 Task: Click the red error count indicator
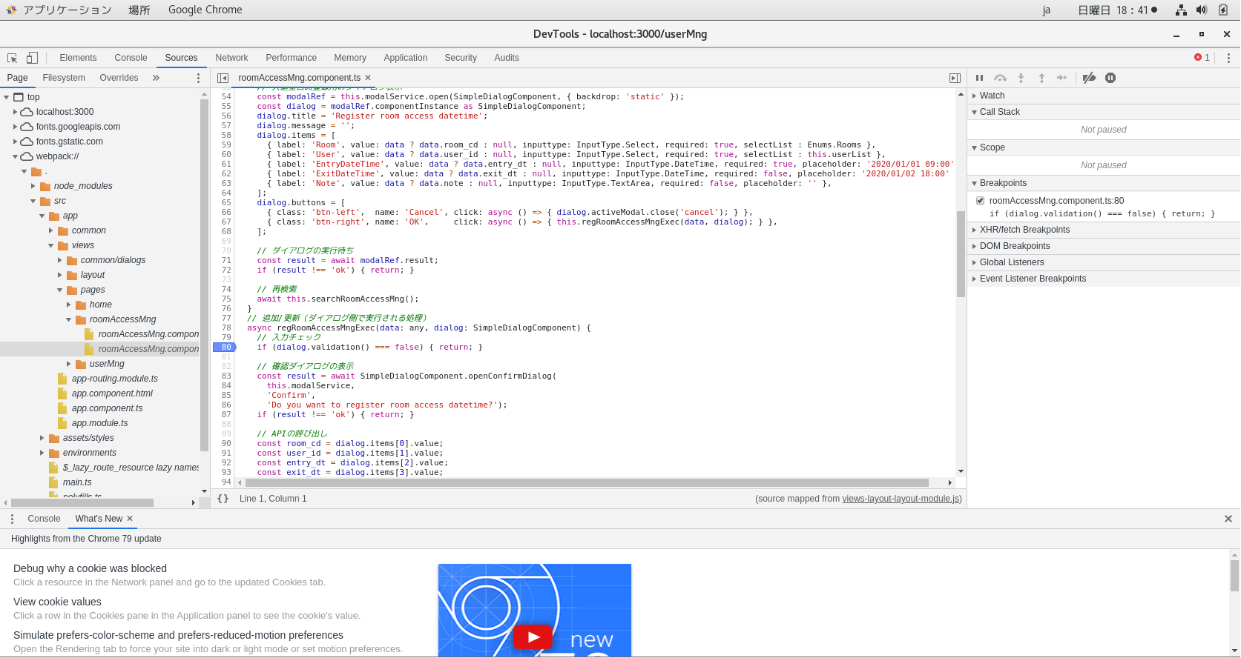[1202, 58]
